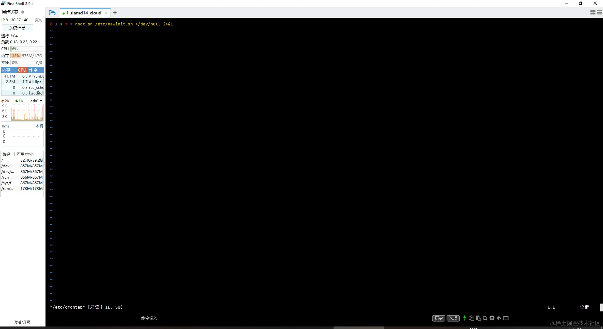The height and width of the screenshot is (329, 603).
Task: Click the copy icon in terminal toolbar
Action: [471, 318]
